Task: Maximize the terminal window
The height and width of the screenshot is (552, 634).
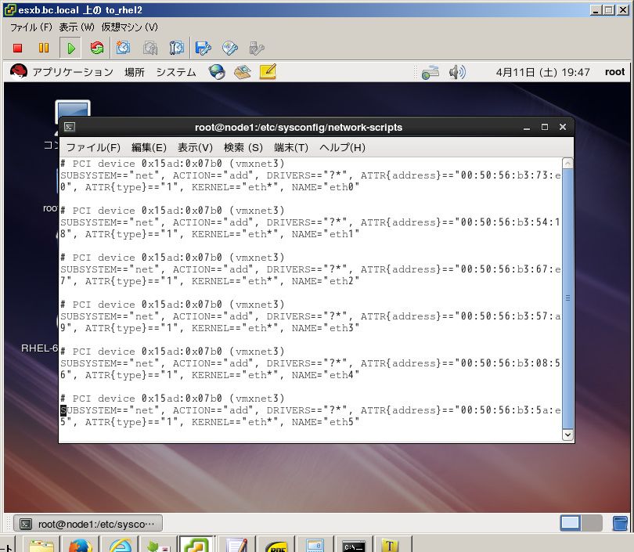Action: (545, 127)
